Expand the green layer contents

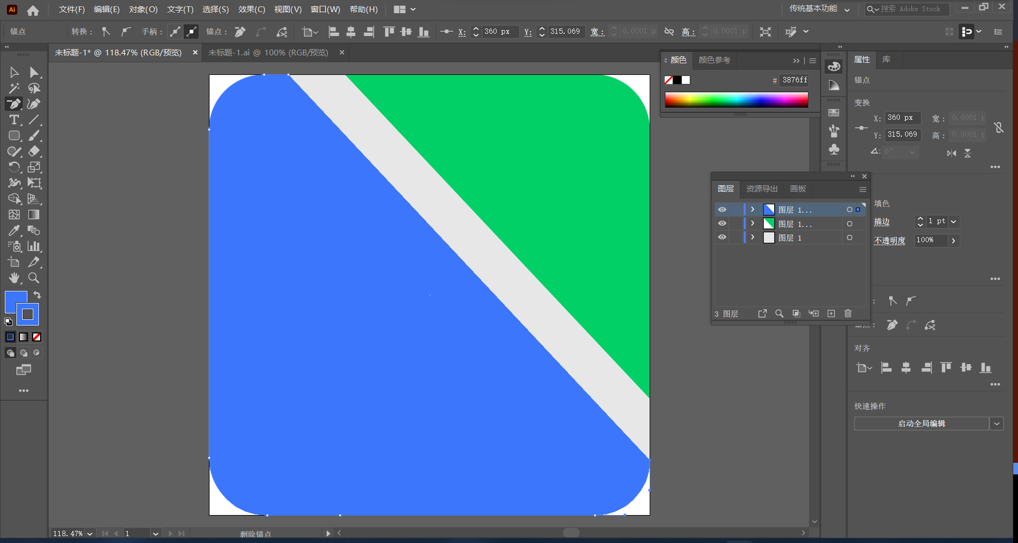click(x=753, y=223)
